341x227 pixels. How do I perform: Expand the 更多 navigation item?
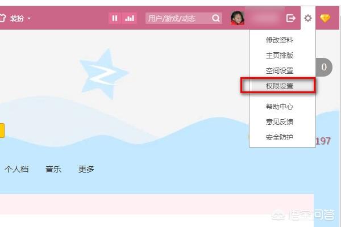click(86, 169)
